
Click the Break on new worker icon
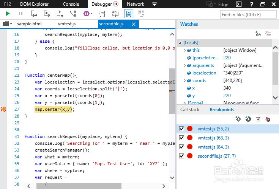(73, 14)
